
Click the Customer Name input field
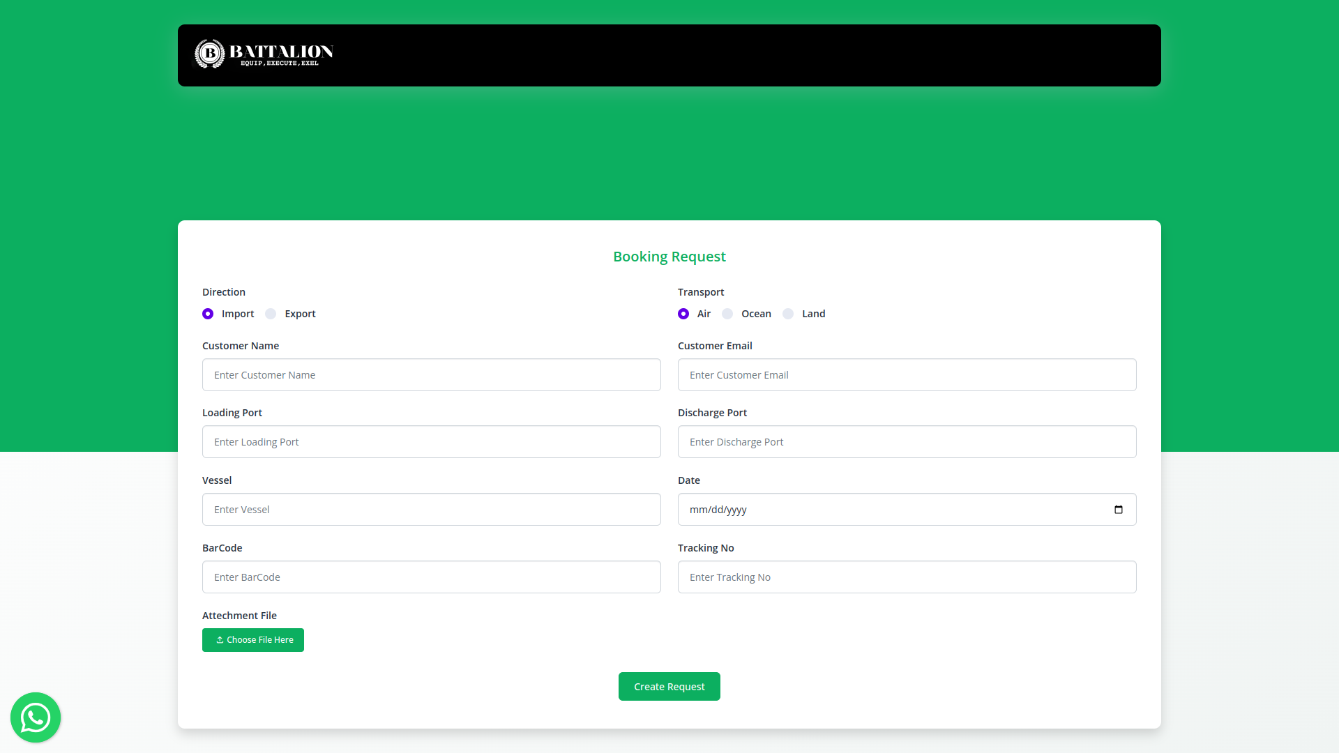click(x=431, y=375)
